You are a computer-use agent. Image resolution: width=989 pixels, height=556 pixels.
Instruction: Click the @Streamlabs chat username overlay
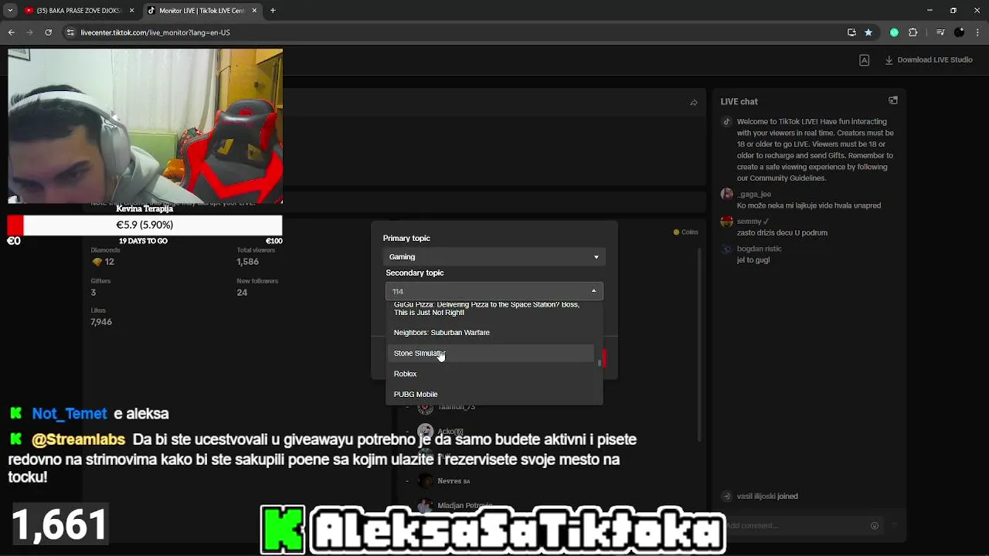[78, 439]
